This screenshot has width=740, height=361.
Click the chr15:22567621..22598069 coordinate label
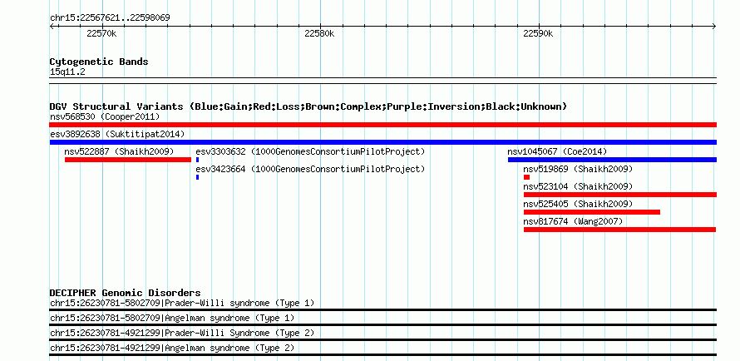pyautogui.click(x=110, y=18)
